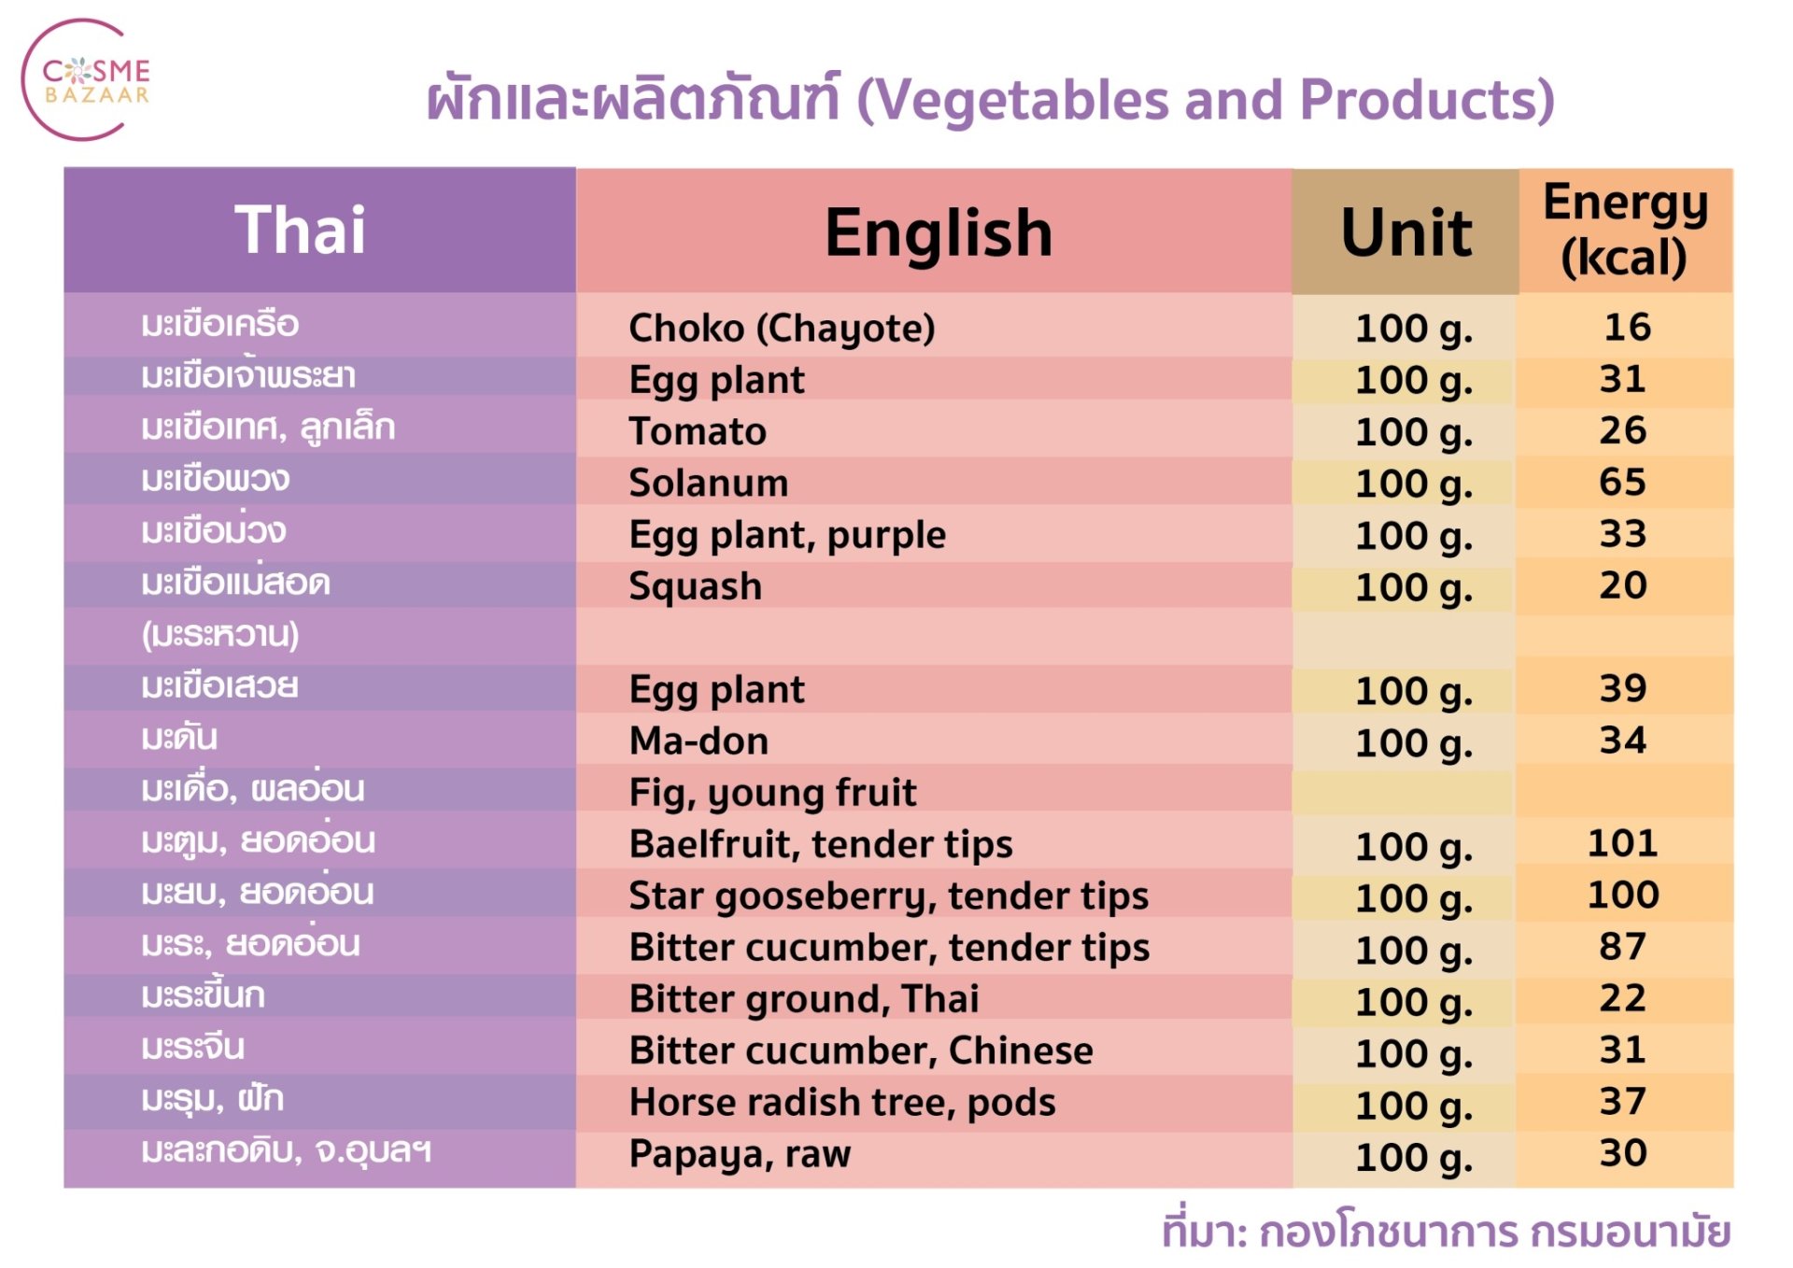The width and height of the screenshot is (1793, 1268).
Task: Click the Energy (kcal) column header
Action: point(1625,230)
